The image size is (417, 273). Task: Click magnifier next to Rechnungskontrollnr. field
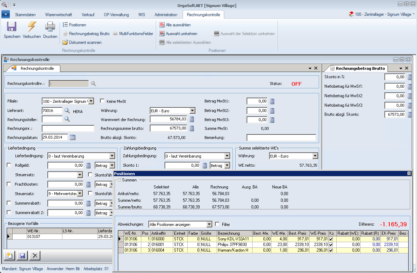(x=93, y=84)
